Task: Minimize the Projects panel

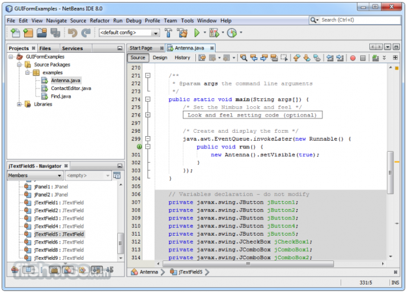Action: click(x=120, y=49)
